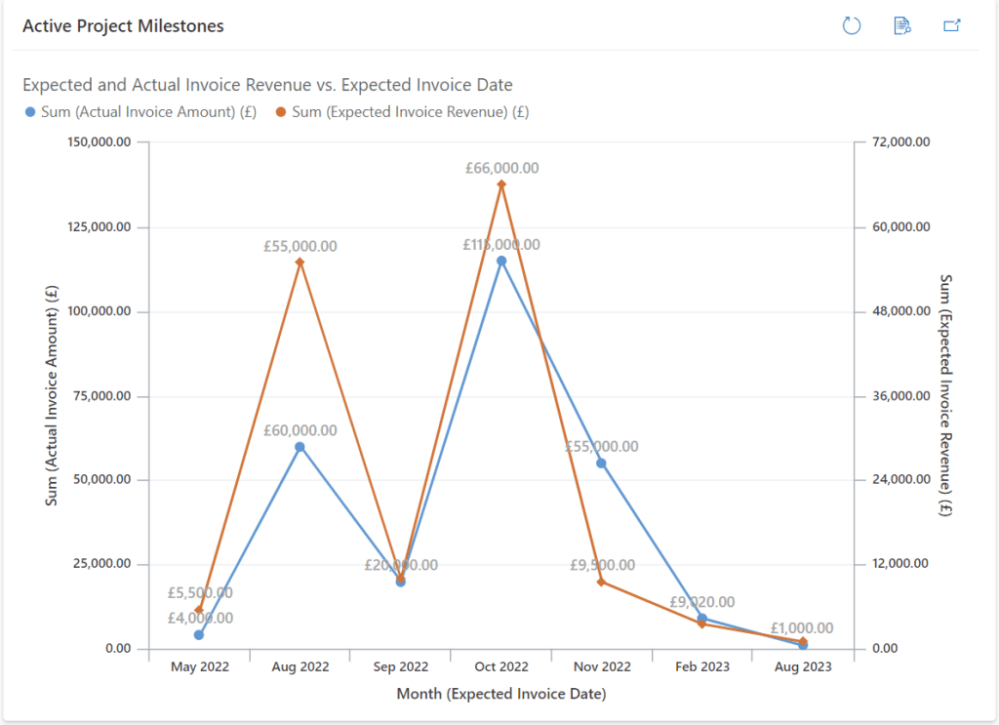Image resolution: width=999 pixels, height=725 pixels.
Task: Select the blue data point labeled £60,000.00
Action: click(300, 446)
